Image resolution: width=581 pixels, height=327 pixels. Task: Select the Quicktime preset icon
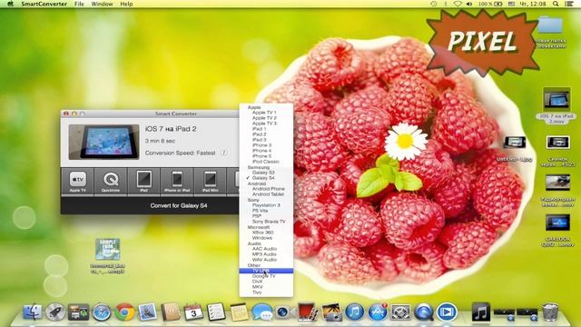(111, 181)
